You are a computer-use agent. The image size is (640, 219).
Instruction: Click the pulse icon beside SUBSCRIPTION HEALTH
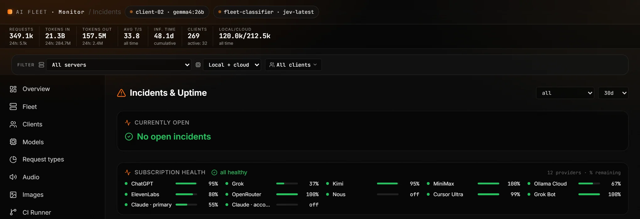(x=128, y=172)
